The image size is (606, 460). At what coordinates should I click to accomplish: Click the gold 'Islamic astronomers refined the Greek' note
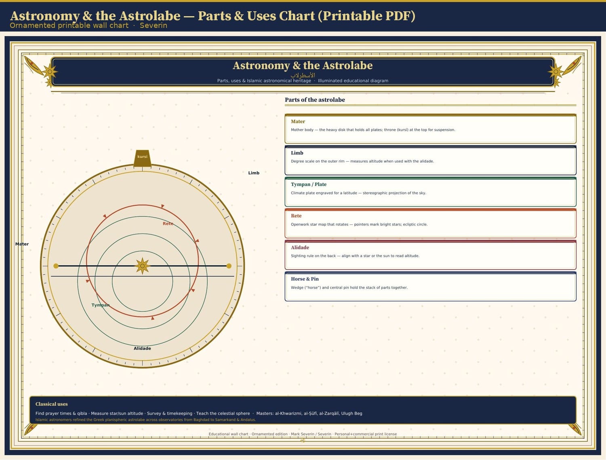coord(145,420)
